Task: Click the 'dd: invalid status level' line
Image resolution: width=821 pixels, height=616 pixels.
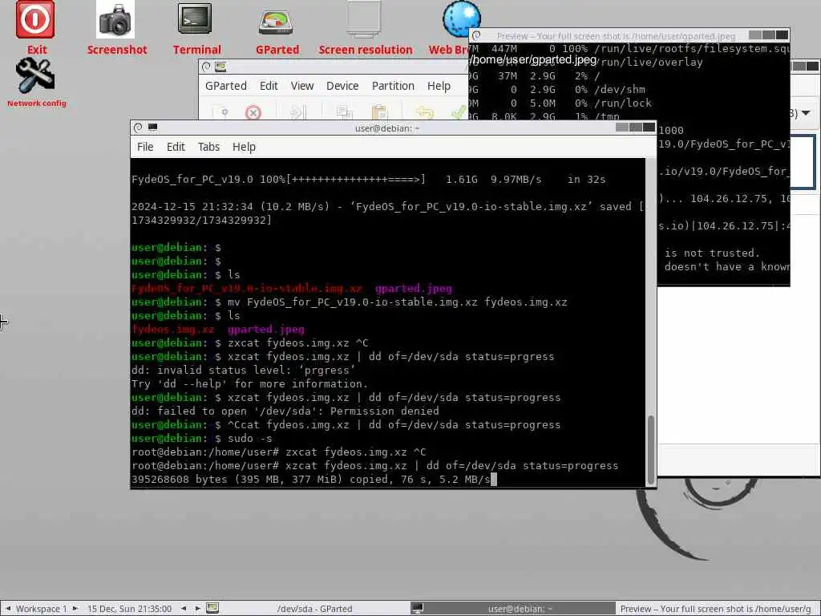Action: pyautogui.click(x=243, y=371)
